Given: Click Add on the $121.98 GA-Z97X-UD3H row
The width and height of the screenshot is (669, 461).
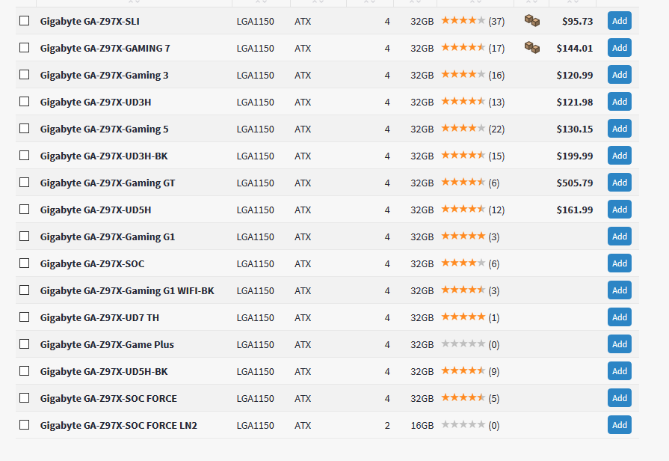Looking at the screenshot, I should [620, 101].
